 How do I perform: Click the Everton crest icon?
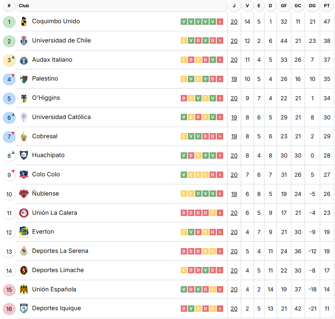[x=24, y=232]
